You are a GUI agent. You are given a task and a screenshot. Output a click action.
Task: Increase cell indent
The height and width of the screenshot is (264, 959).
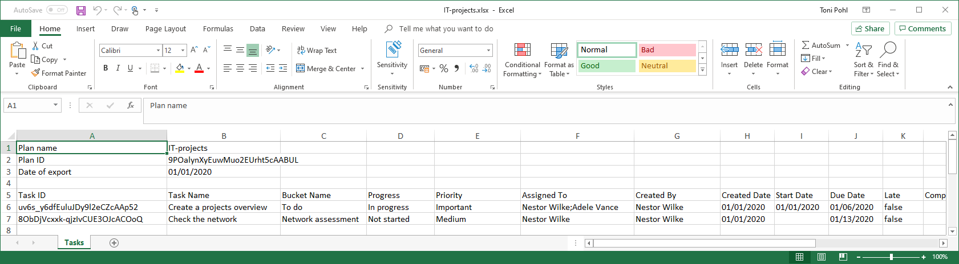click(x=284, y=68)
